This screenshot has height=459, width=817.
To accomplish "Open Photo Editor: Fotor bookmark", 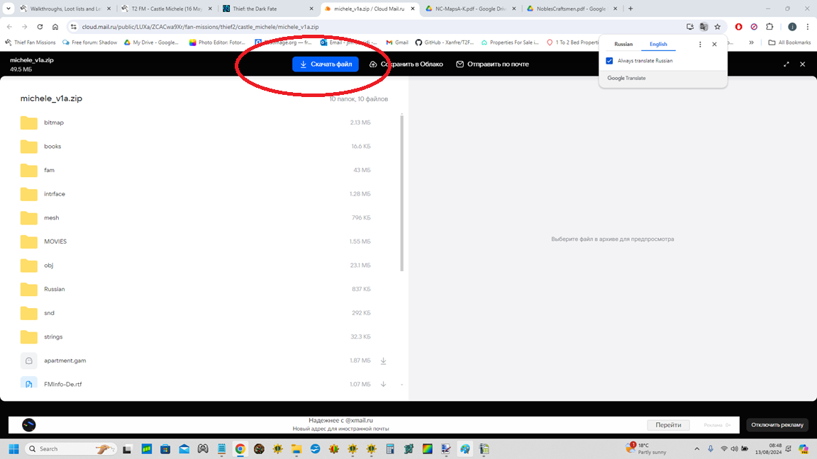I will (x=217, y=42).
